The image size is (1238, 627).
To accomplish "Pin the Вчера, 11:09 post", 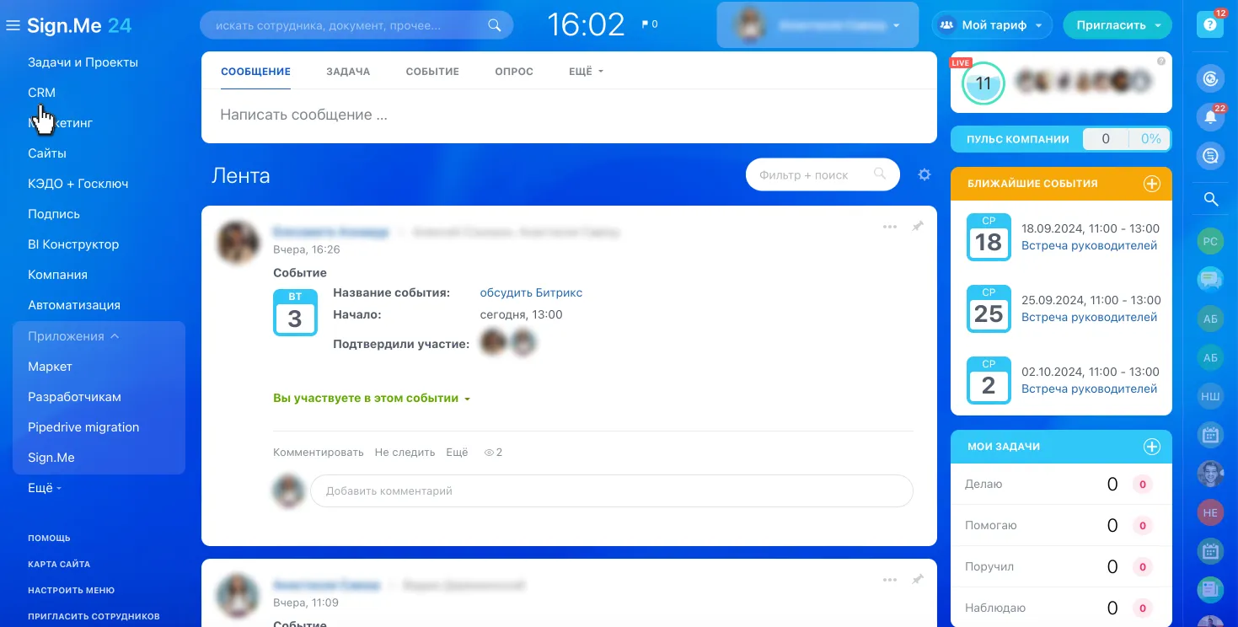I will click(x=918, y=580).
